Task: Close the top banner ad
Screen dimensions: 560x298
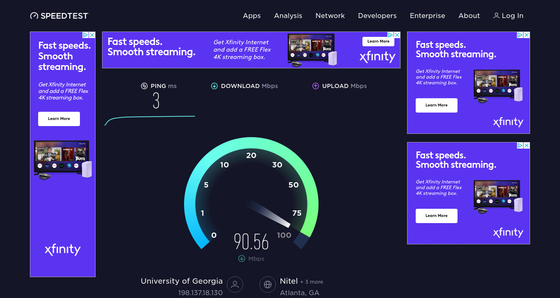Action: pos(397,35)
